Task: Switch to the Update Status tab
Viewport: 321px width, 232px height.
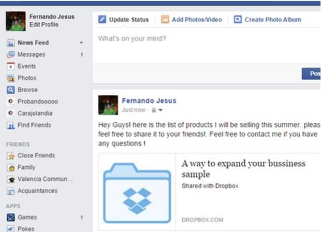Action: point(123,20)
